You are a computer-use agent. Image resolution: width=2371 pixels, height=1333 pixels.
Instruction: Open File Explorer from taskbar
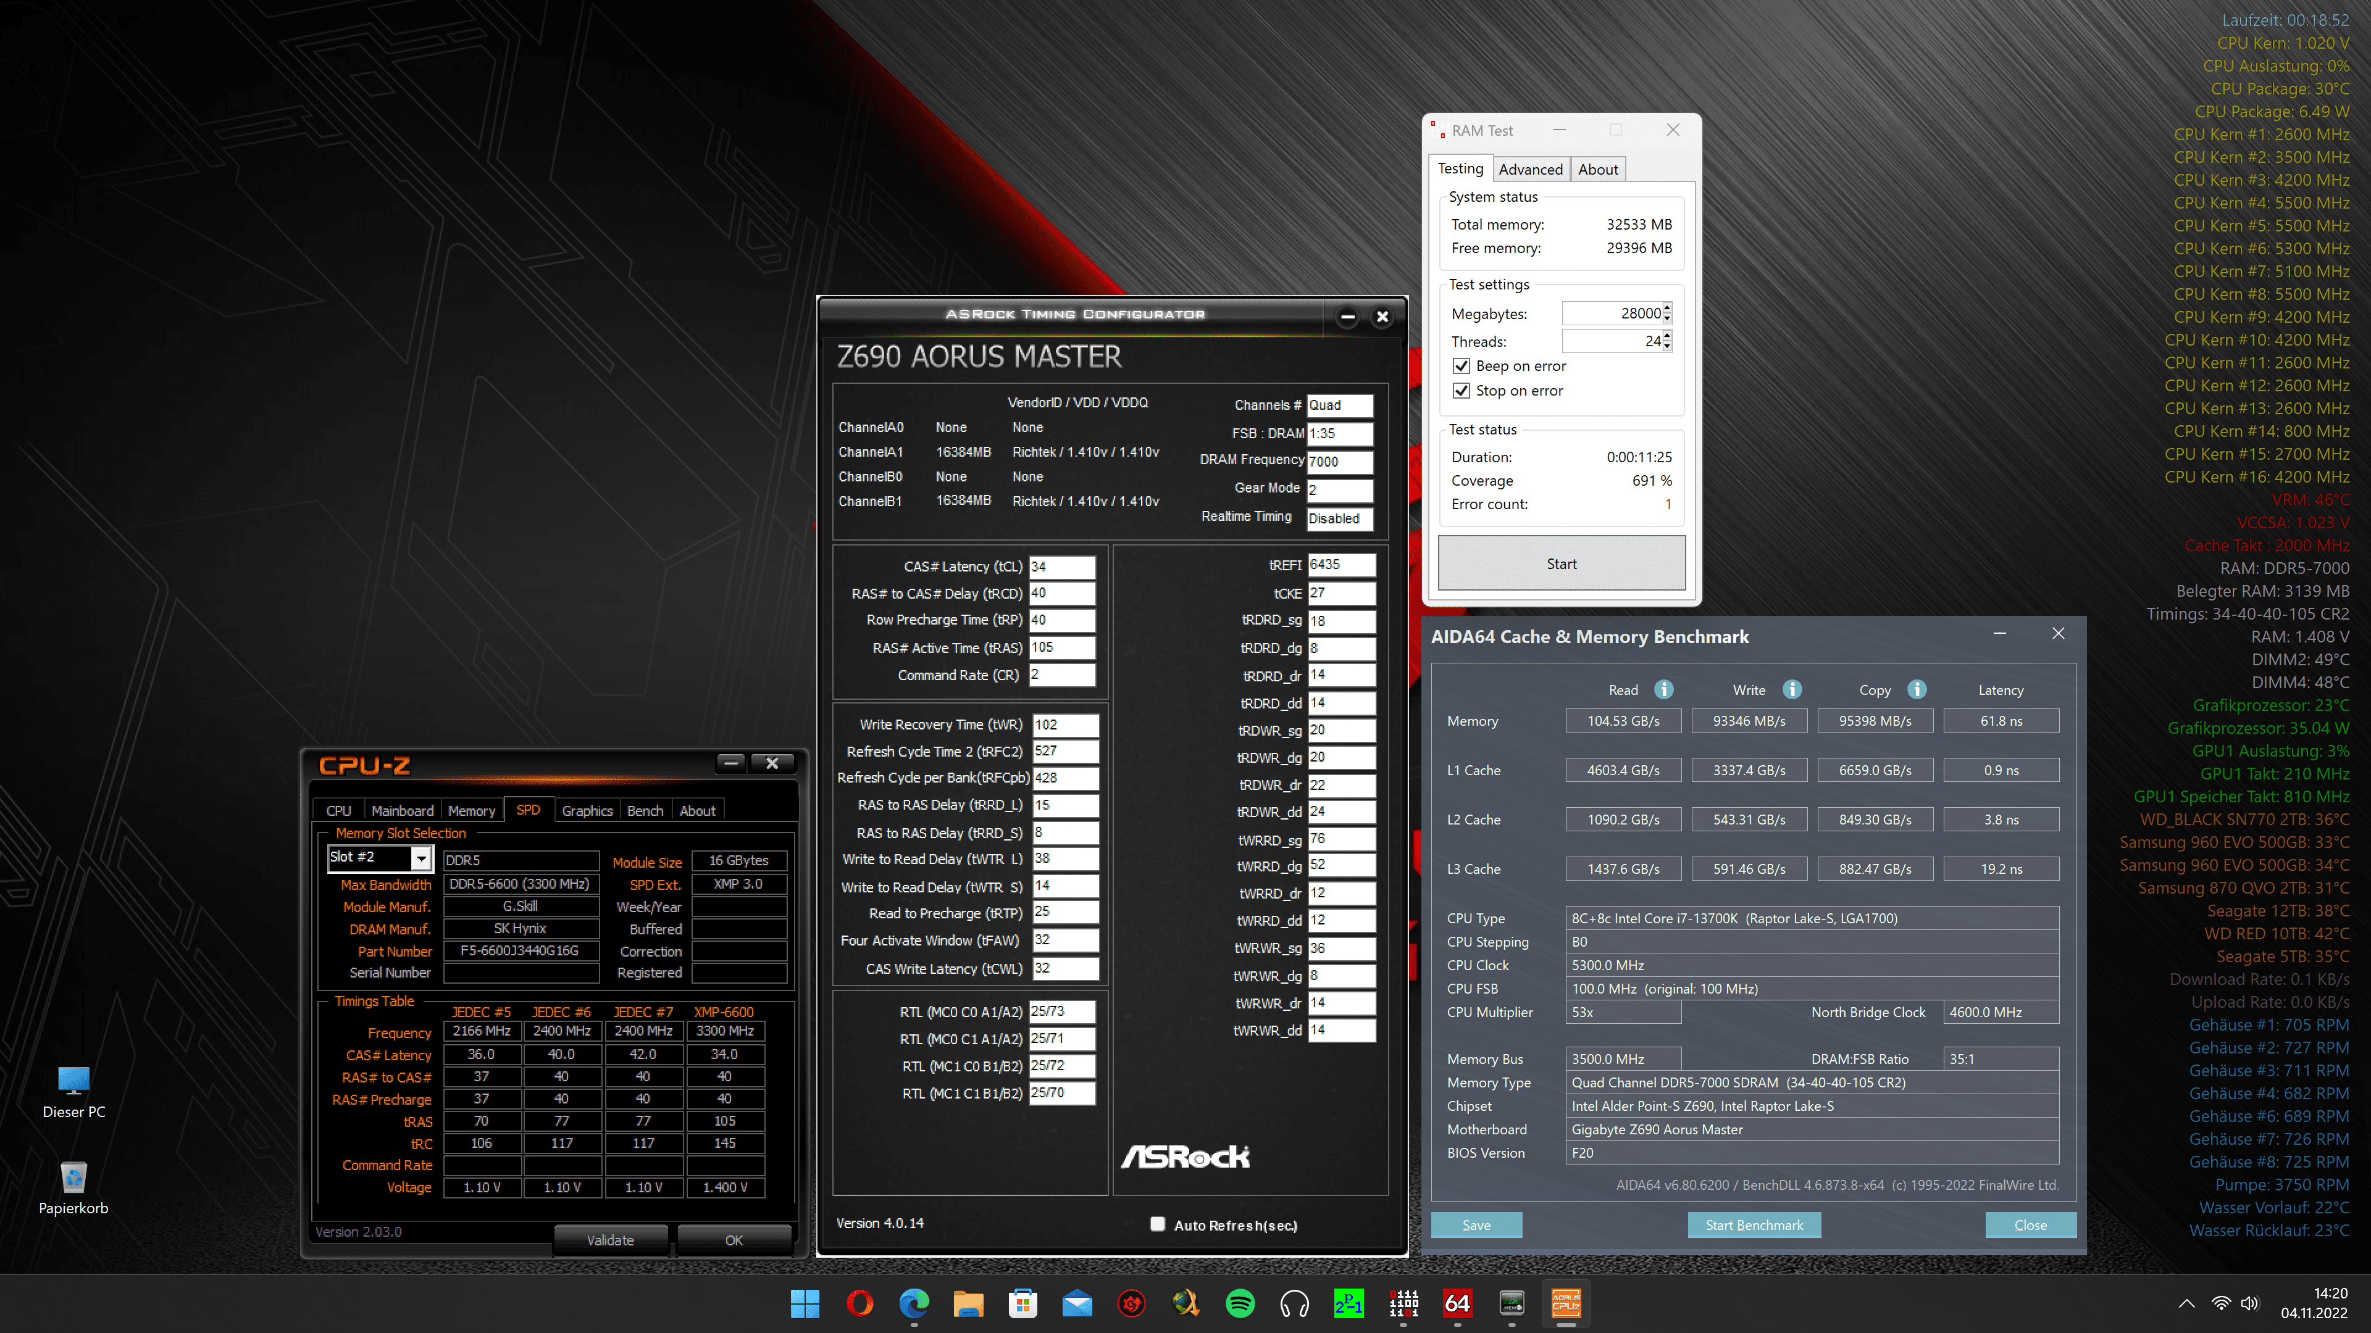click(968, 1303)
